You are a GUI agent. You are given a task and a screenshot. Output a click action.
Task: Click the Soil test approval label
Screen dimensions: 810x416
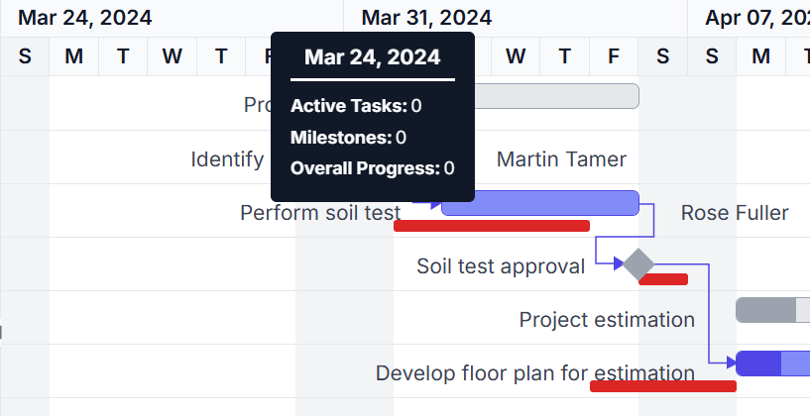click(x=501, y=266)
